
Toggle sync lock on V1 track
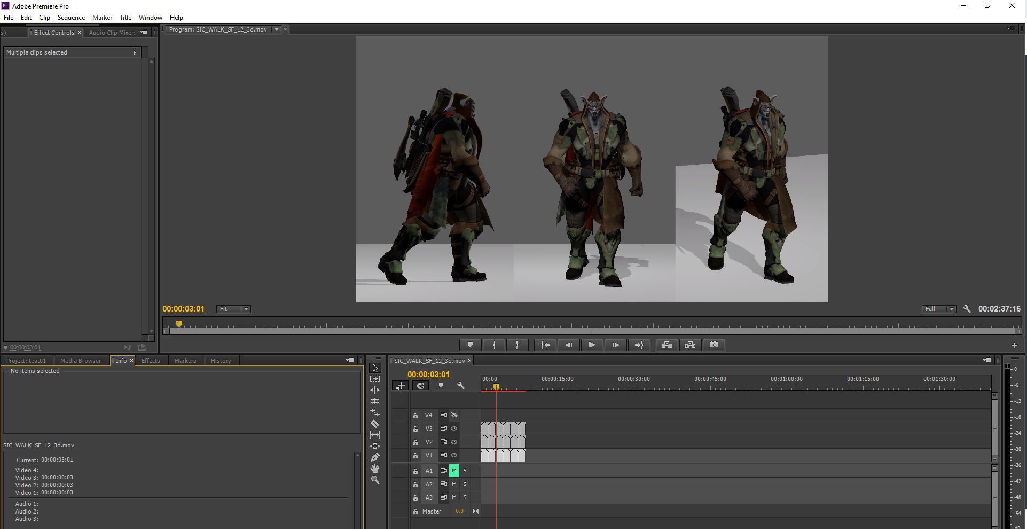443,455
